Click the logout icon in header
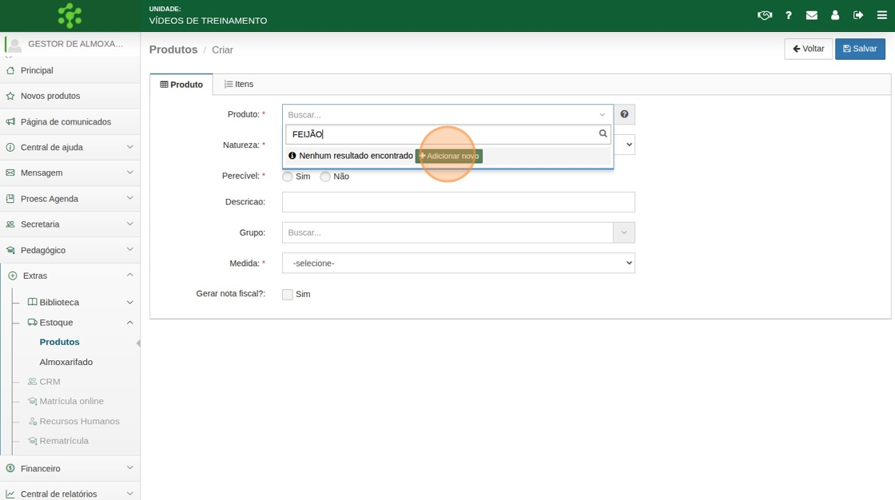This screenshot has height=500, width=895. (858, 15)
